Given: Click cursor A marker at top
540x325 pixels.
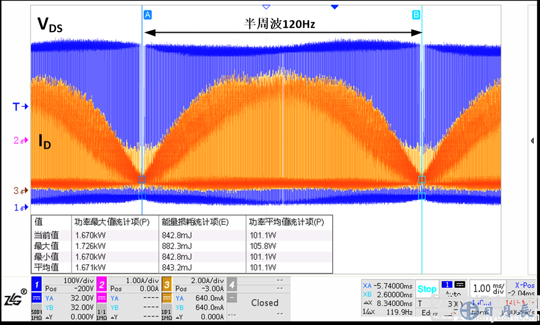Looking at the screenshot, I should coord(147,15).
